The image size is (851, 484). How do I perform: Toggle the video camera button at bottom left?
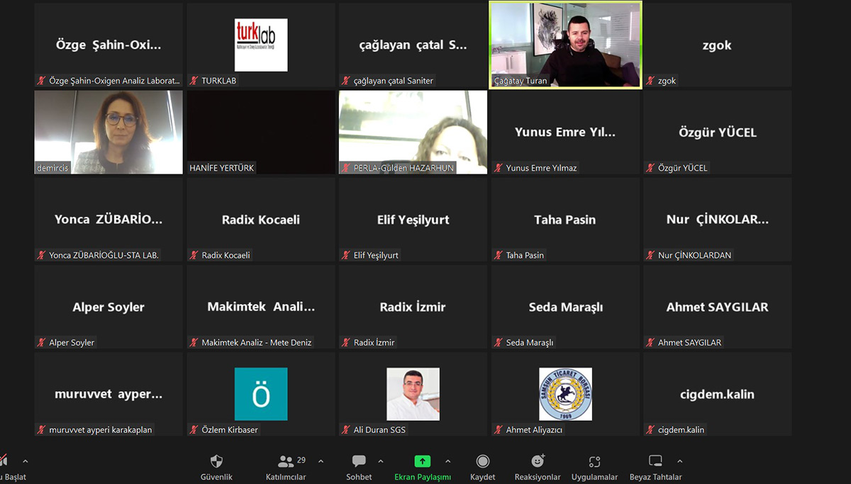click(x=4, y=461)
